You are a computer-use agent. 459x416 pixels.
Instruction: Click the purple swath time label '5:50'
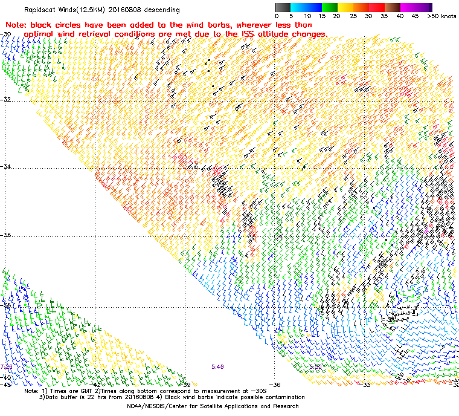[315, 367]
